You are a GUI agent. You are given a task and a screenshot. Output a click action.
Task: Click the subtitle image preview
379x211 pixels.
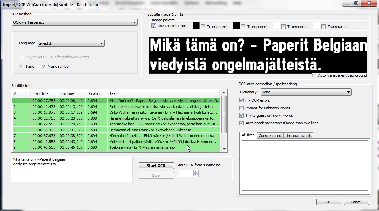[258, 55]
